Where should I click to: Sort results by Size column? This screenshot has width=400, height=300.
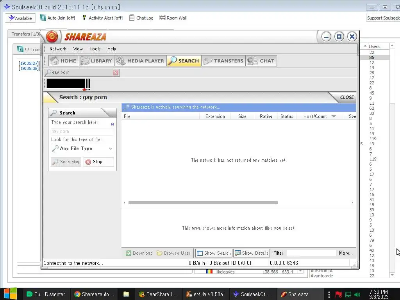pyautogui.click(x=242, y=116)
